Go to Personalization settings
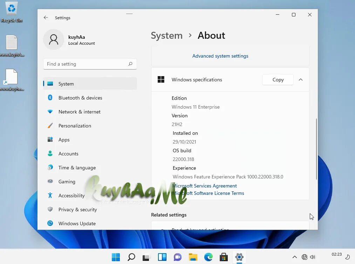The image size is (355, 264). pyautogui.click(x=90, y=126)
